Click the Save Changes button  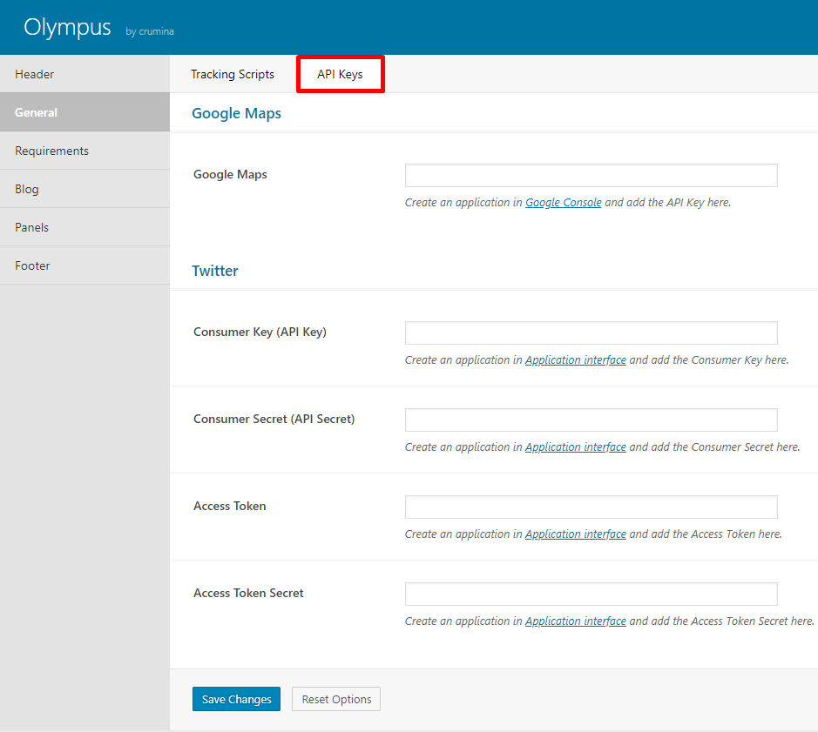point(236,699)
